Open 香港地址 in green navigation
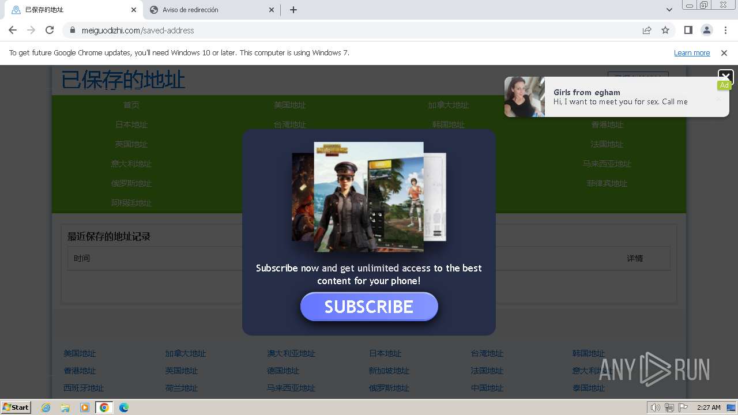 click(x=607, y=124)
